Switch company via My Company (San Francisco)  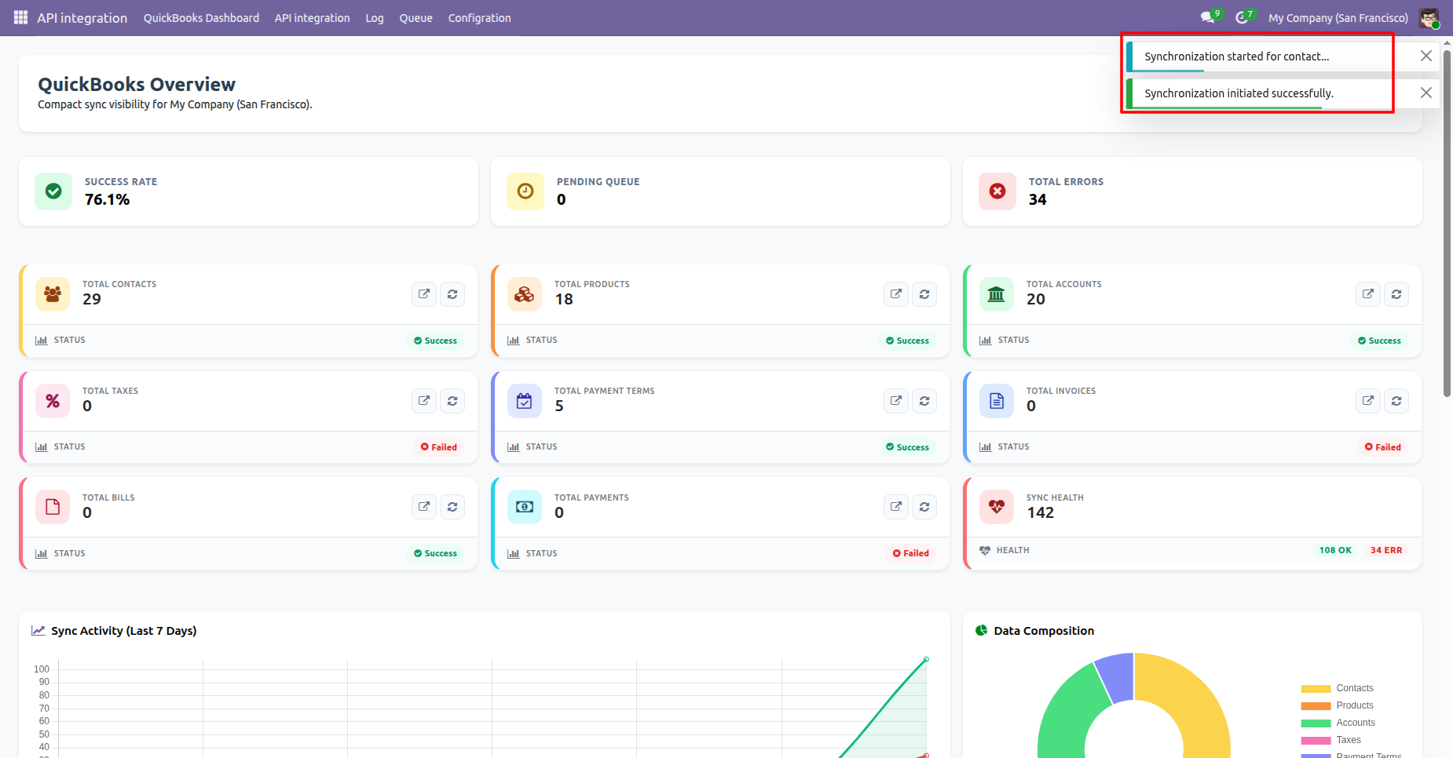1338,18
